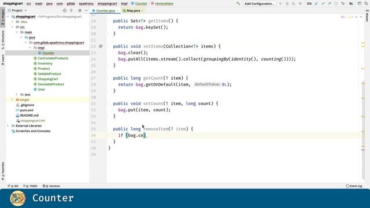Click the Run Anything window icon
370x208 pixels.
tap(360, 3)
